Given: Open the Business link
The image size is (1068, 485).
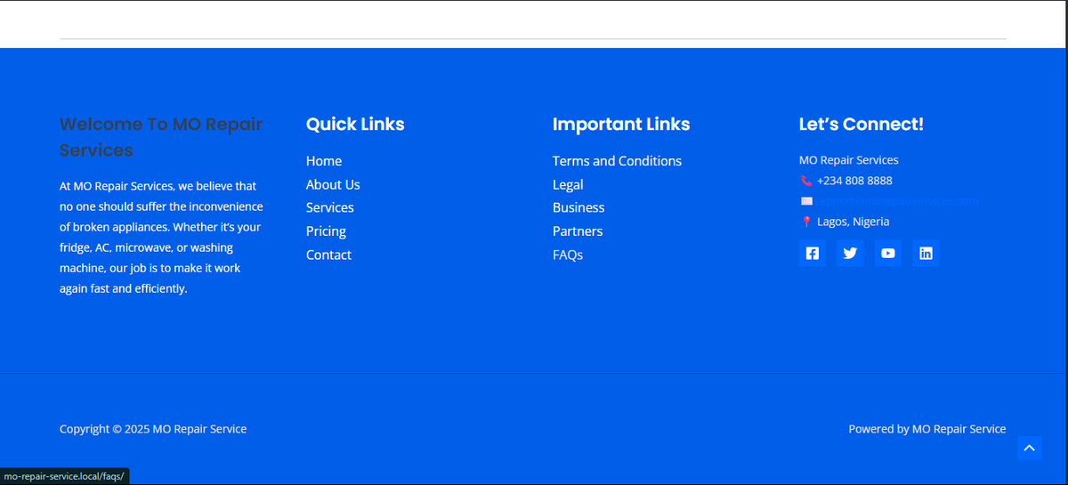Looking at the screenshot, I should tap(578, 207).
